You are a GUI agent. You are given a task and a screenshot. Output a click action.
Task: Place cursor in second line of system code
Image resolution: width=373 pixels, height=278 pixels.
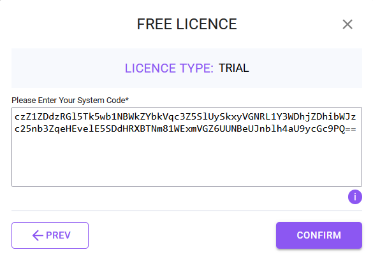[x=185, y=129]
